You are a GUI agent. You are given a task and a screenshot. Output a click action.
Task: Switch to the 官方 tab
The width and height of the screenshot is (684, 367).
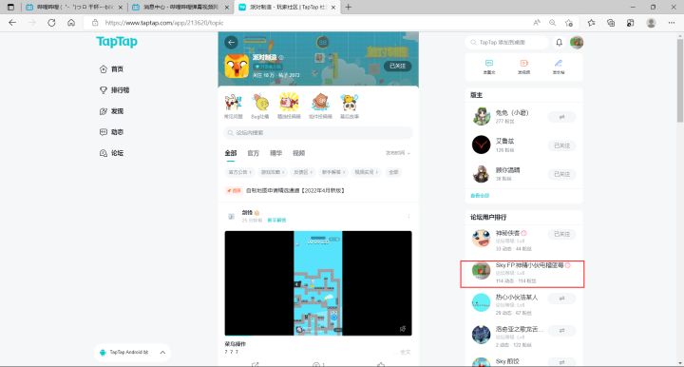pos(253,153)
